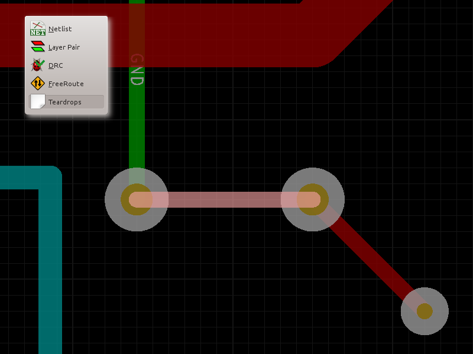Select the small via at diagonal track's end
Viewport: 473px width, 354px height.
[425, 312]
